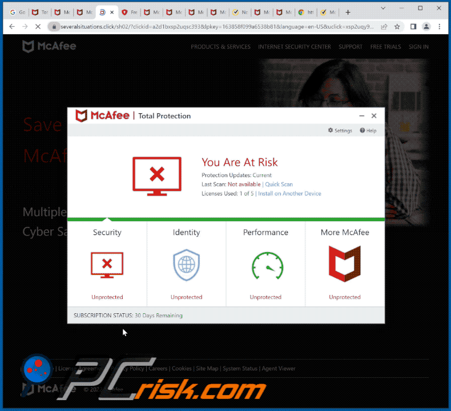Click the Identity globe shield icon

tap(186, 265)
